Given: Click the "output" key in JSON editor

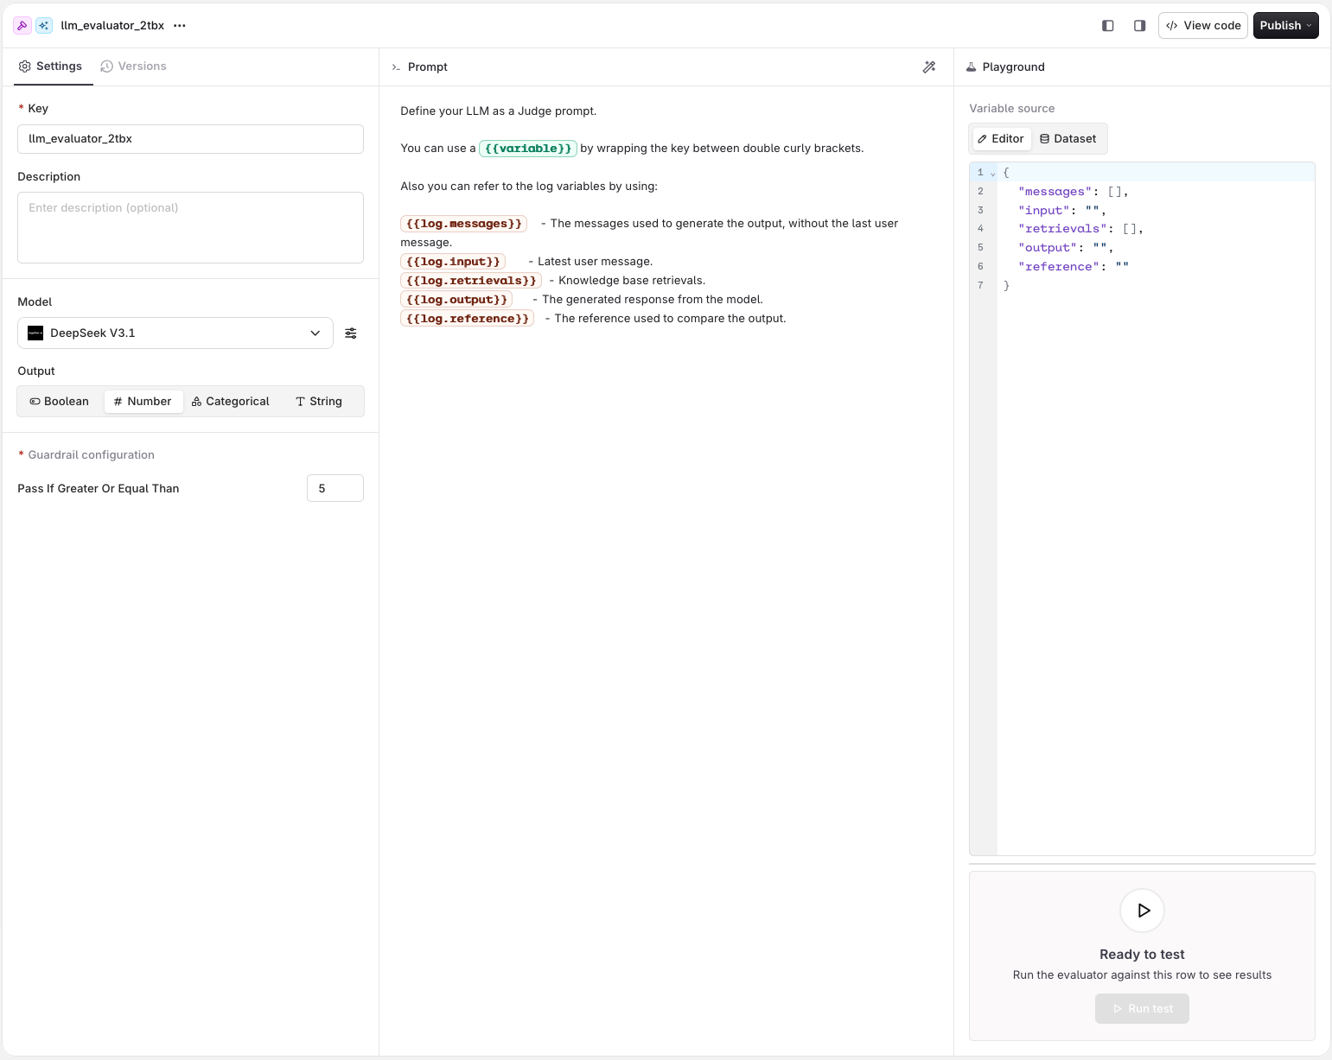Looking at the screenshot, I should point(1048,248).
